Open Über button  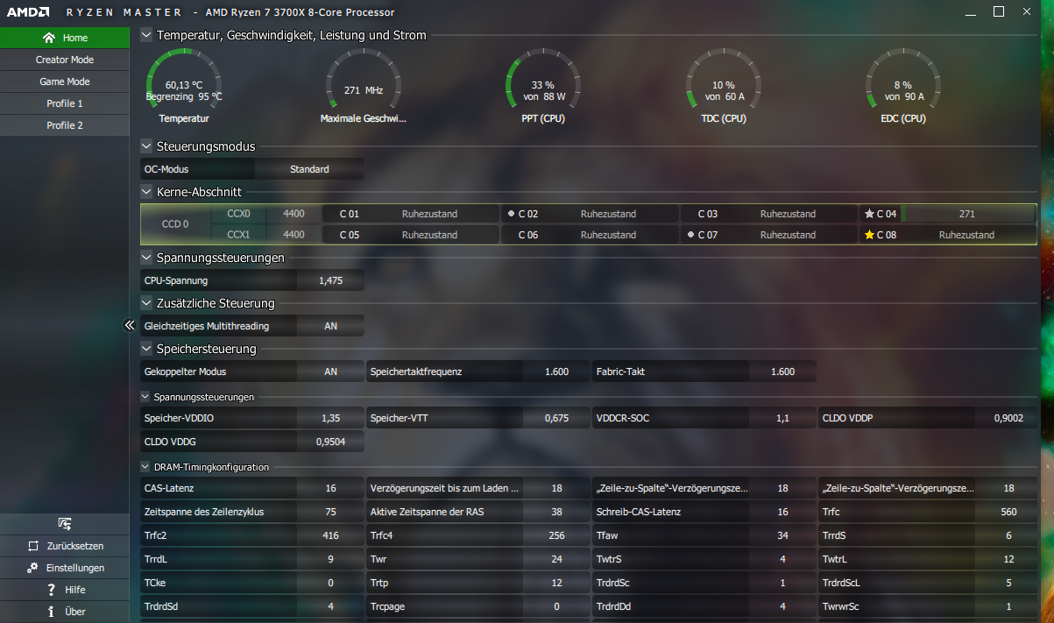coord(65,612)
